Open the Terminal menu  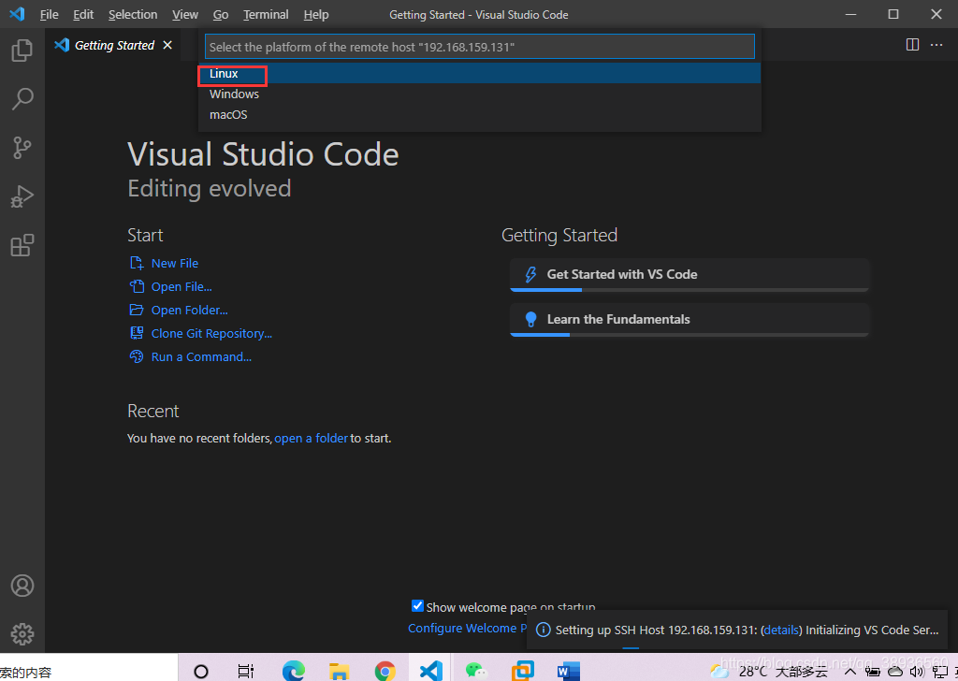(x=266, y=14)
